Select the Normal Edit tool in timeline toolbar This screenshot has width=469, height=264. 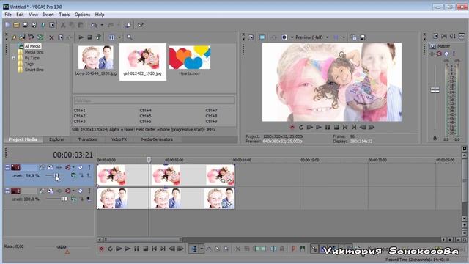194,249
